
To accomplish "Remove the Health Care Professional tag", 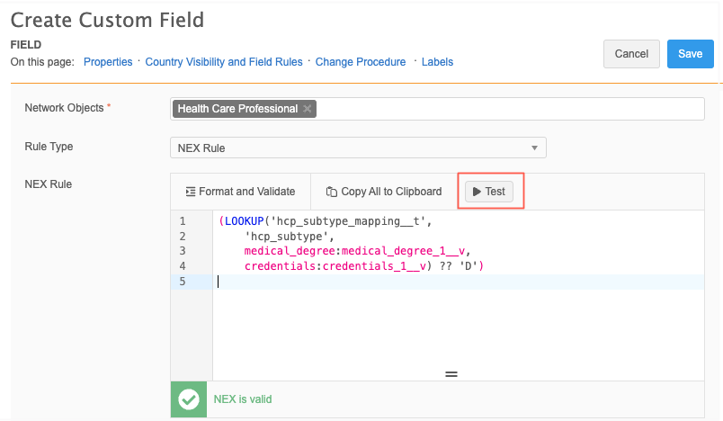I will pyautogui.click(x=308, y=109).
